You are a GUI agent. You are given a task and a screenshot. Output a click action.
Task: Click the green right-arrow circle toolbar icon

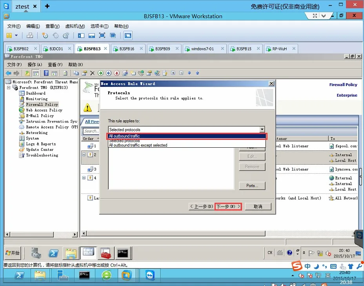click(x=100, y=73)
